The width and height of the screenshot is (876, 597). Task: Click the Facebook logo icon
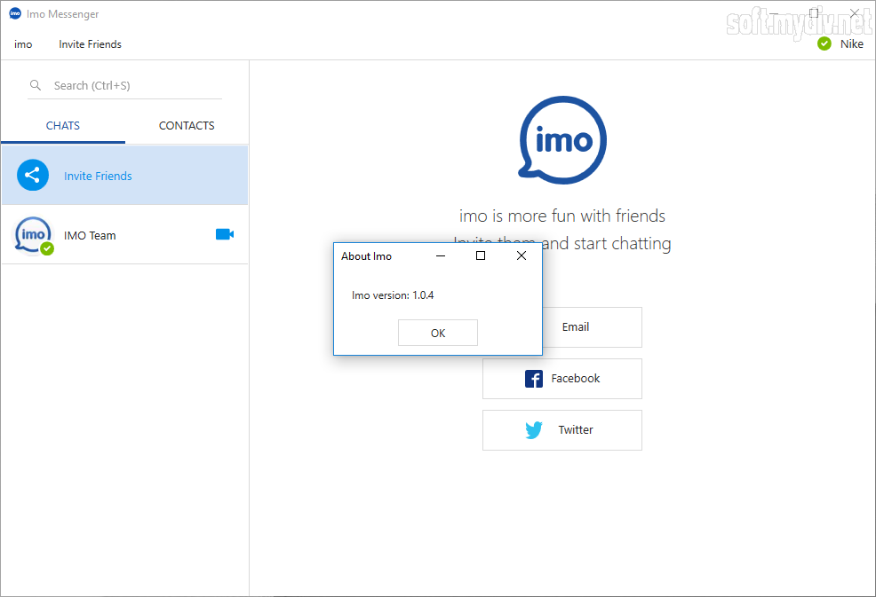[534, 379]
